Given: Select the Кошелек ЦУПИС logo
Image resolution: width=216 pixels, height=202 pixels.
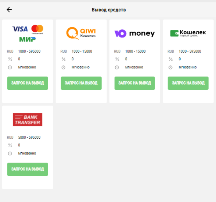Looking at the screenshot, I should coord(188,33).
